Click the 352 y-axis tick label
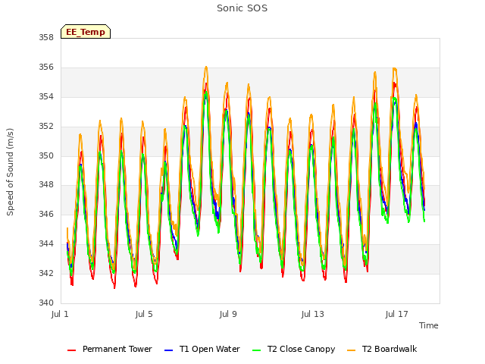 (x=46, y=127)
